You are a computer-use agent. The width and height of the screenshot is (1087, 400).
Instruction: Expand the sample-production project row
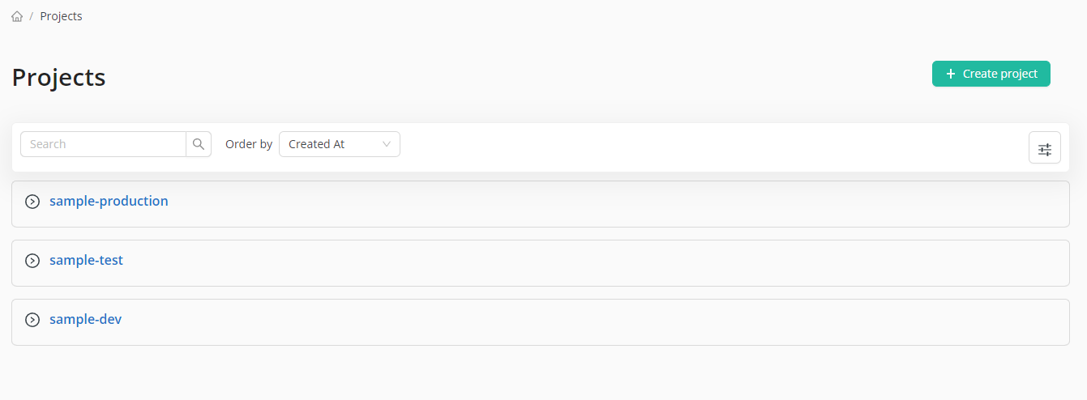pos(32,202)
